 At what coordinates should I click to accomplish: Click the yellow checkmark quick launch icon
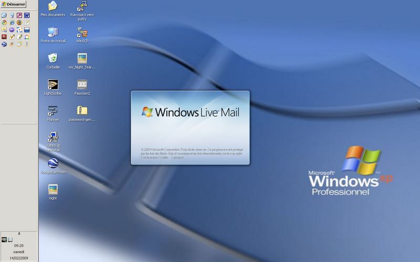(x=12, y=37)
